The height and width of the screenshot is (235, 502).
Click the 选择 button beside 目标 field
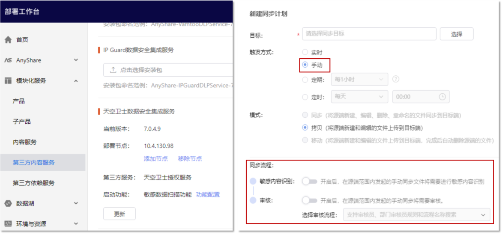coord(457,34)
